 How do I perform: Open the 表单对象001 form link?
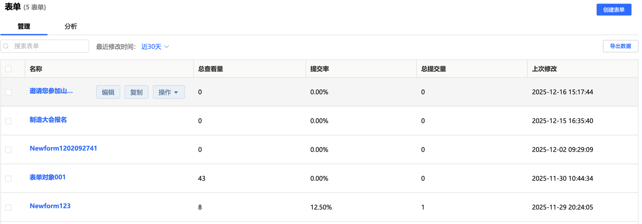pyautogui.click(x=48, y=177)
